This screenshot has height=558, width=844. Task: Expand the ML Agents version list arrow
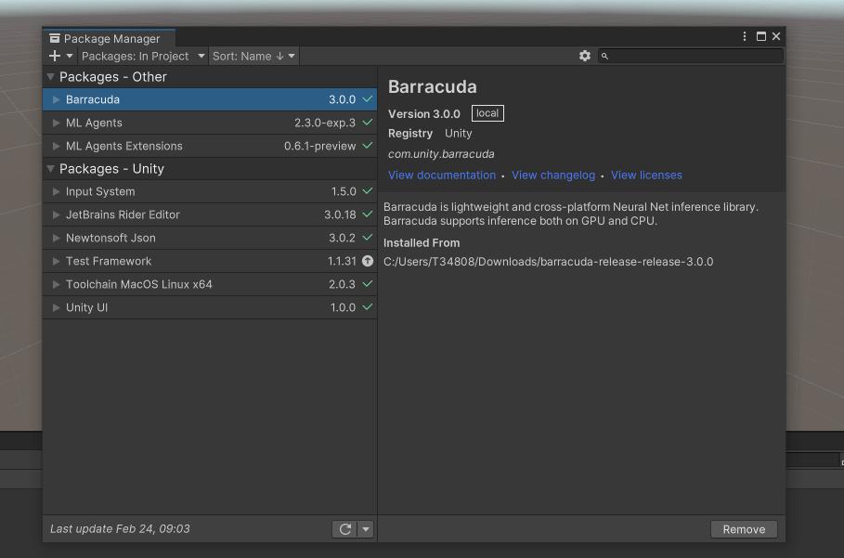(56, 123)
